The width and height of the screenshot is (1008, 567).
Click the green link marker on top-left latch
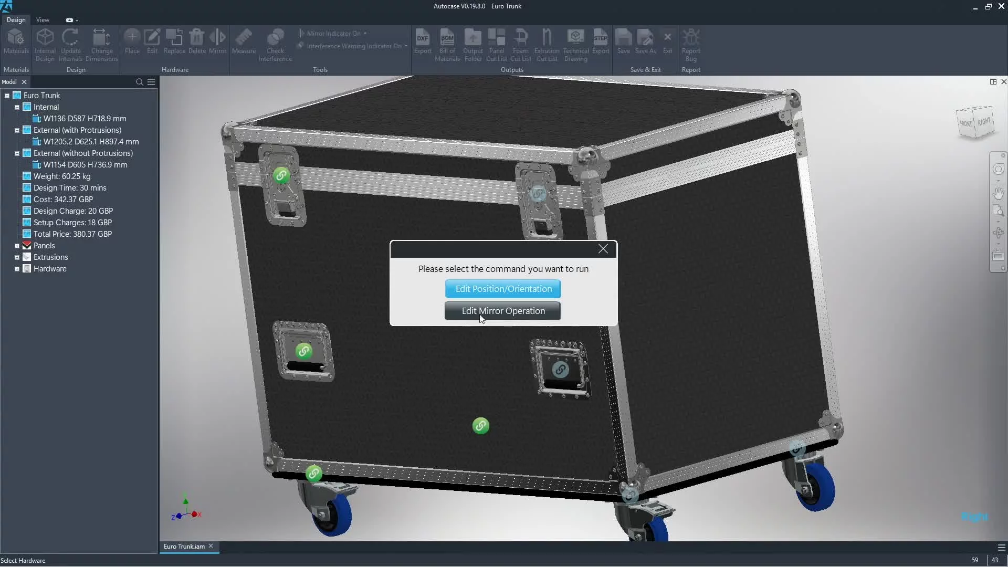point(281,175)
